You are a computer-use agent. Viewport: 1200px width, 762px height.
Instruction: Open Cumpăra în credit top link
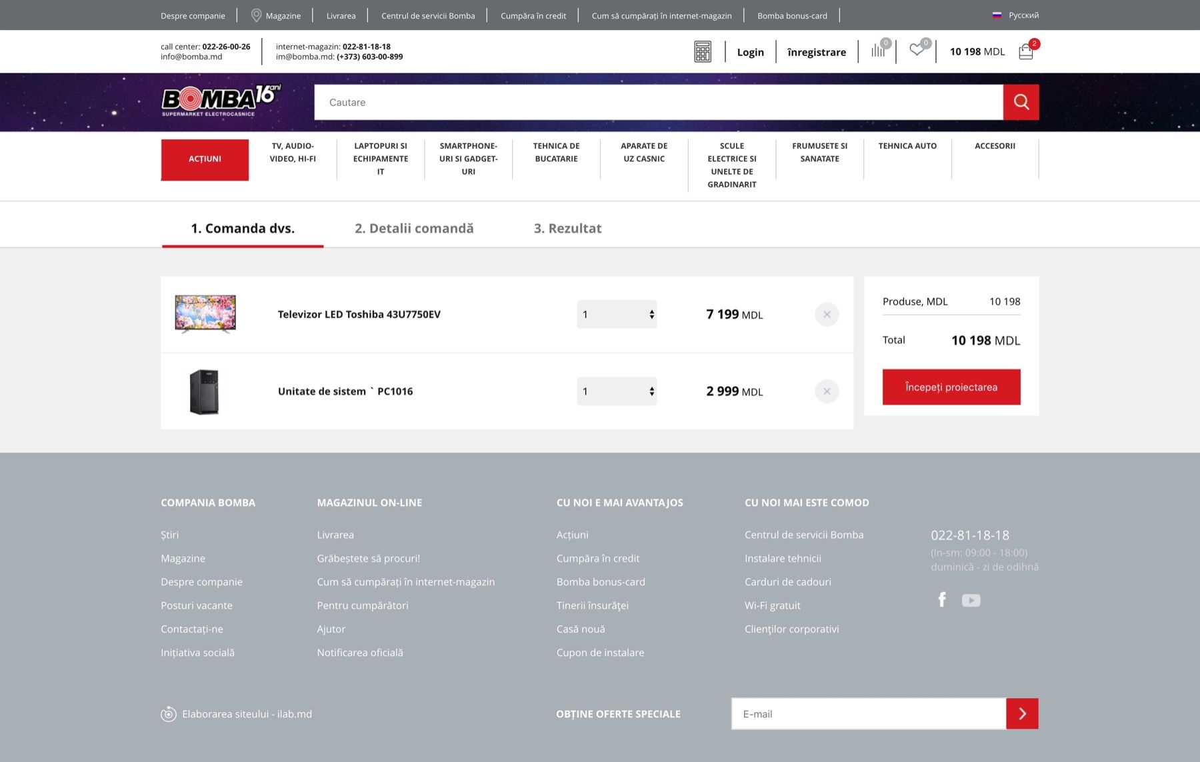click(x=533, y=15)
